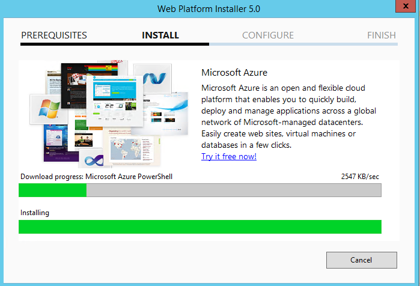Click 'Download progress: Microsoft Azure PowerShell' label

click(96, 177)
